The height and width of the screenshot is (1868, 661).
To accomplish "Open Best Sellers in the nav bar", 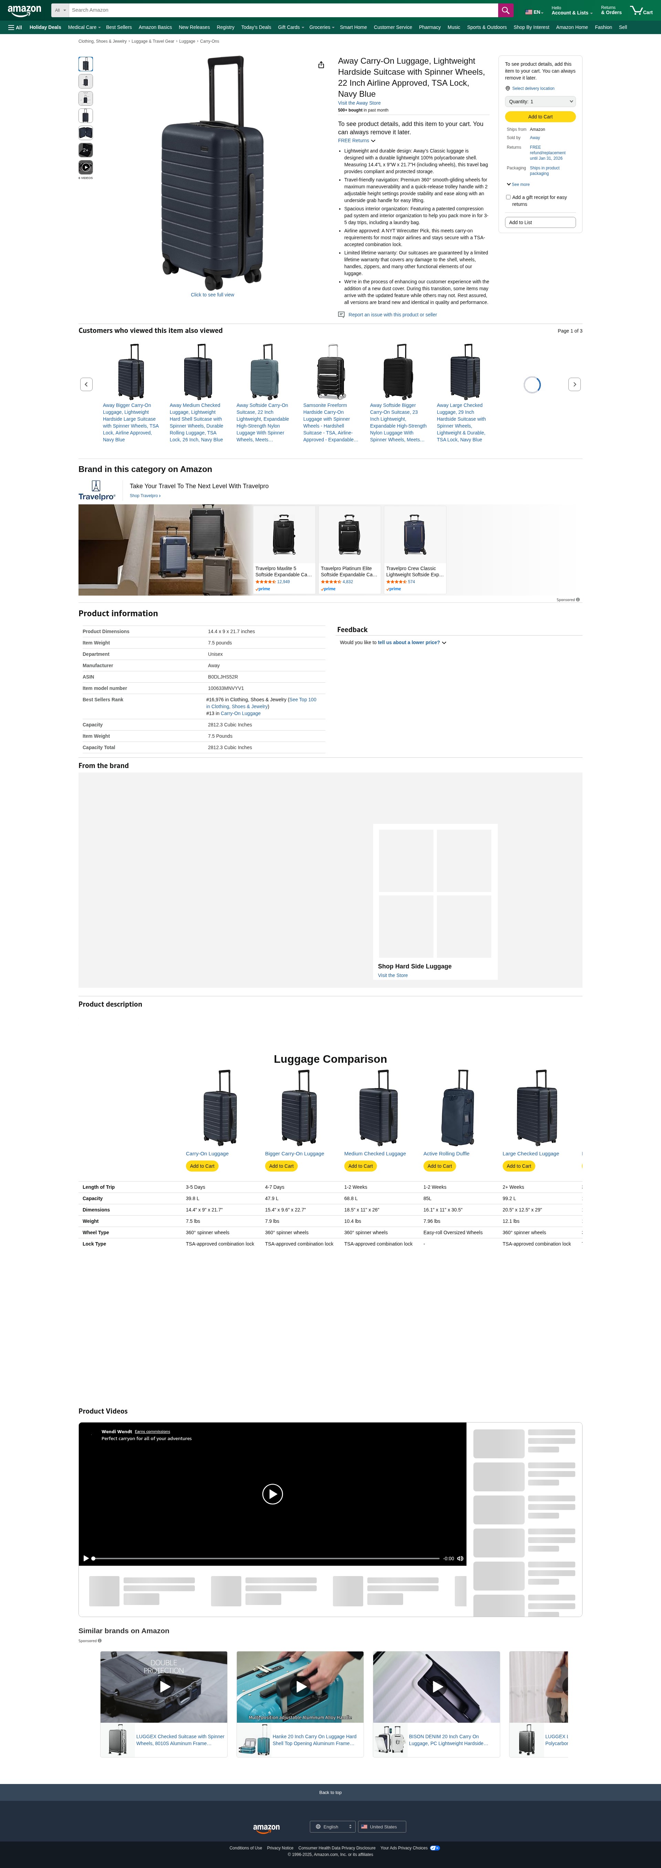I will coord(119,27).
